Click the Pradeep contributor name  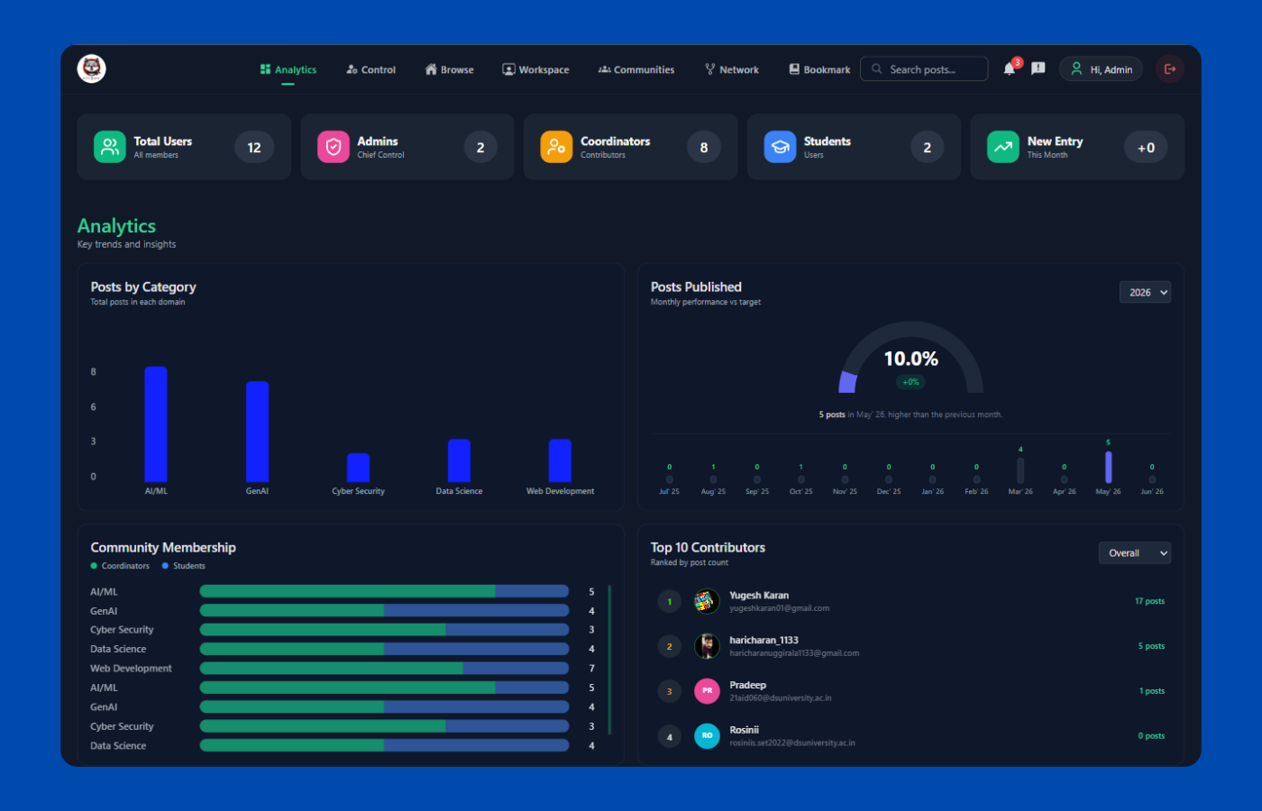pos(747,685)
